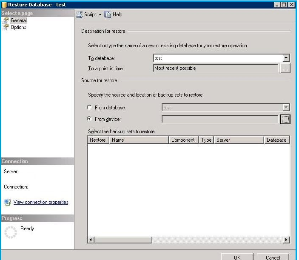Click the connection properties icon
299x260 pixels.
(x=7, y=203)
